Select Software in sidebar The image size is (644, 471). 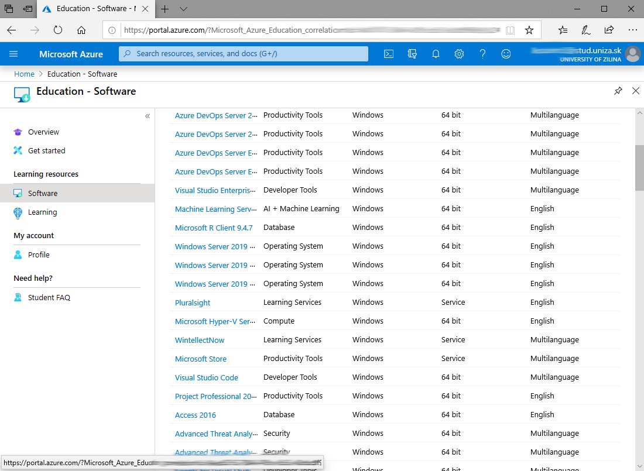[x=77, y=193]
